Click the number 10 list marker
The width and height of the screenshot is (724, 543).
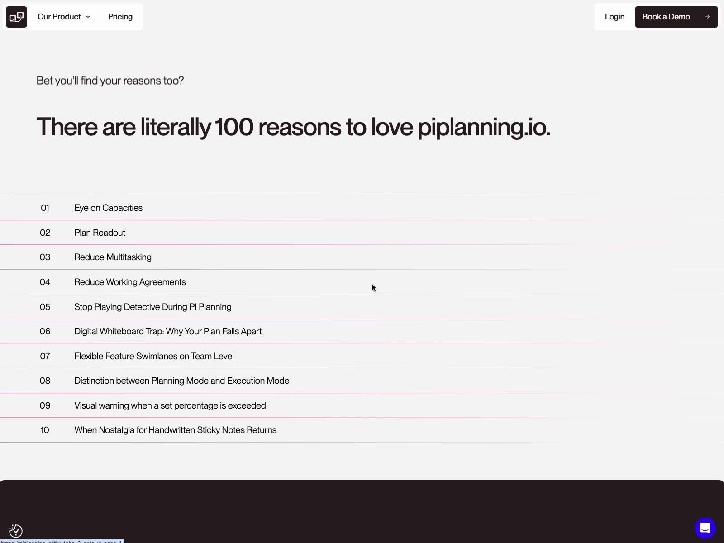[45, 430]
